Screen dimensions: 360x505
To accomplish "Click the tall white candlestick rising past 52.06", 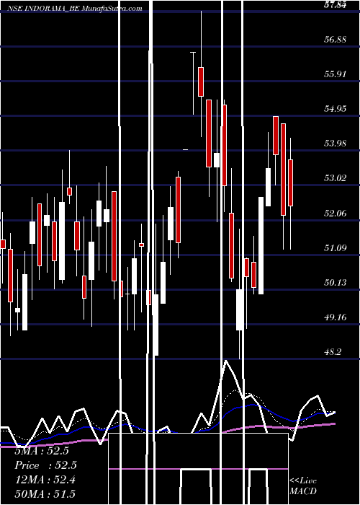I will pyautogui.click(x=261, y=246).
